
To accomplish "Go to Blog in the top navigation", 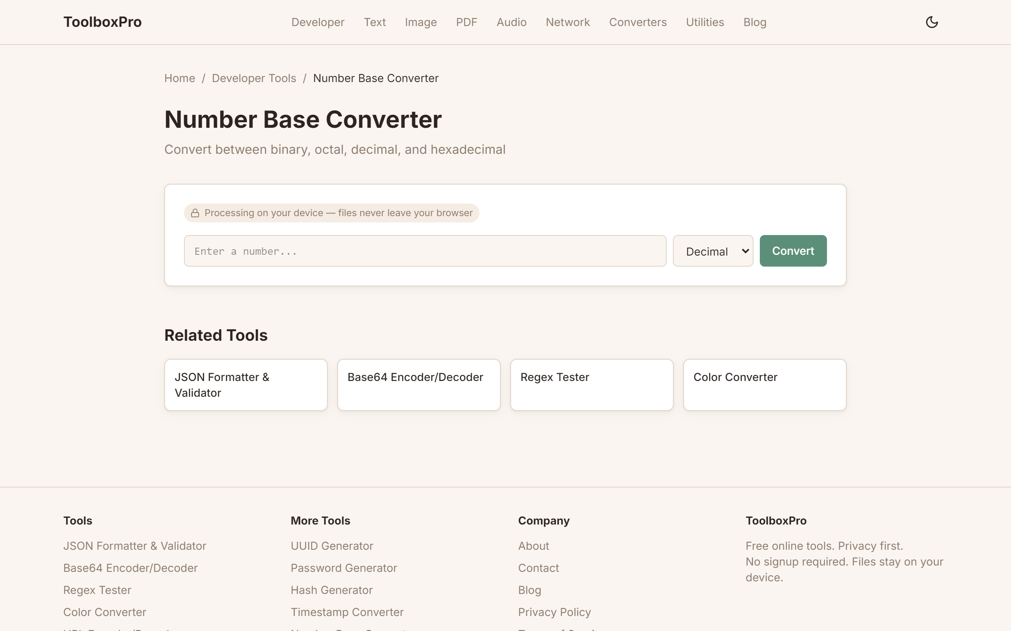I will pos(754,22).
